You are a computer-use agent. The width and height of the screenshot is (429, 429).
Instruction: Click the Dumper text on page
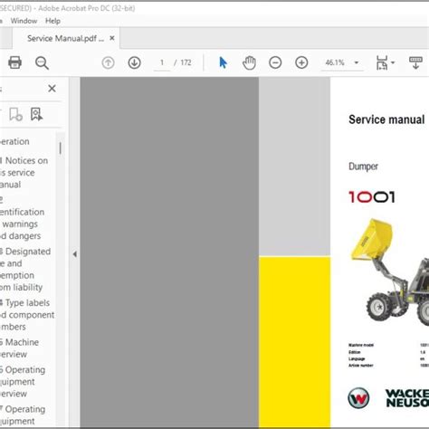coord(363,167)
